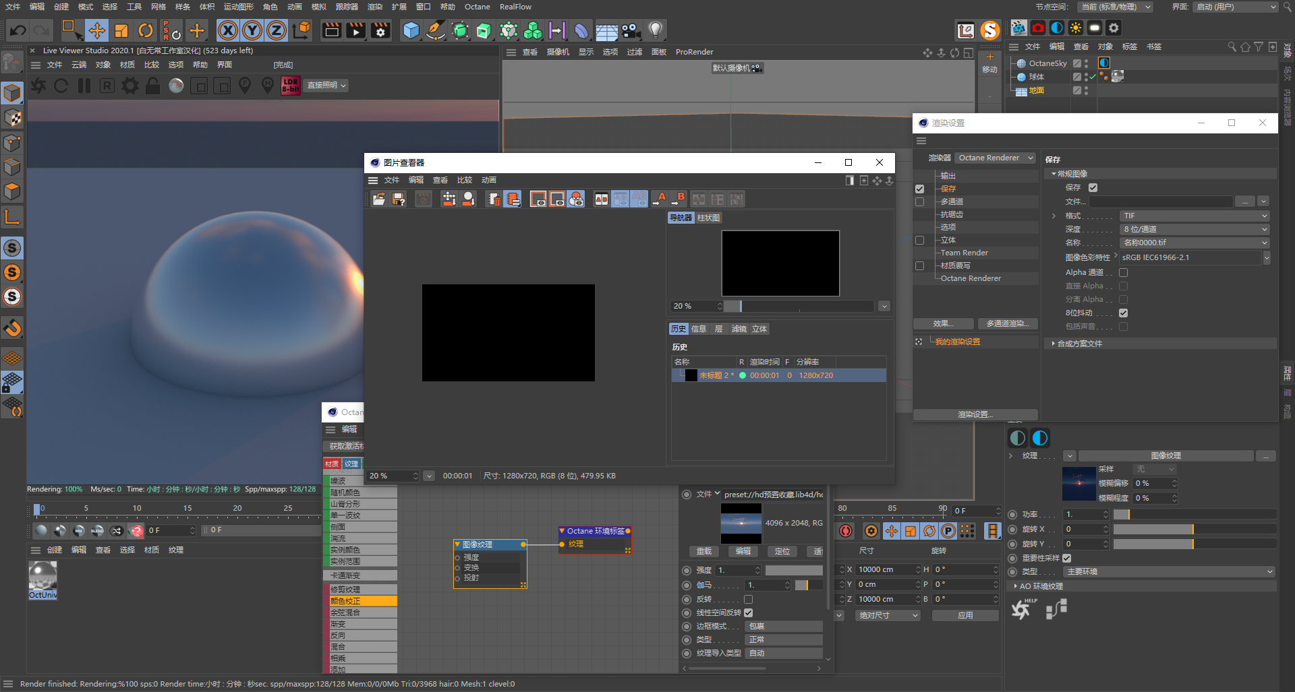Enable the 多通道 checkbox in render settings list
The image size is (1295, 692).
[919, 201]
